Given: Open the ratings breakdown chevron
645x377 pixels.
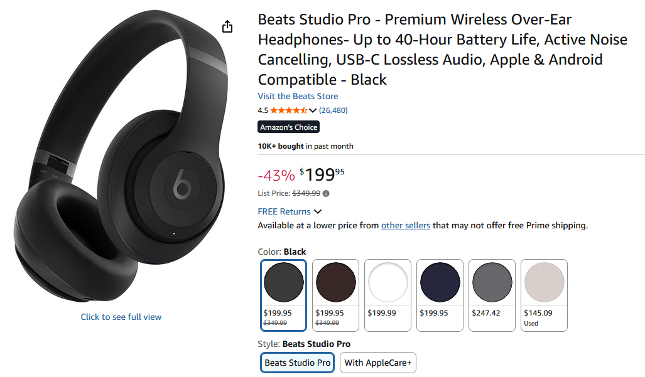Looking at the screenshot, I should (313, 110).
